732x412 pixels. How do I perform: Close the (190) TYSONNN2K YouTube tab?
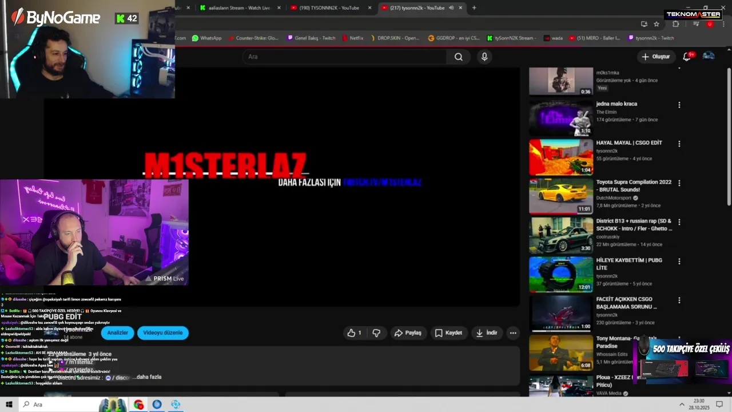point(369,8)
